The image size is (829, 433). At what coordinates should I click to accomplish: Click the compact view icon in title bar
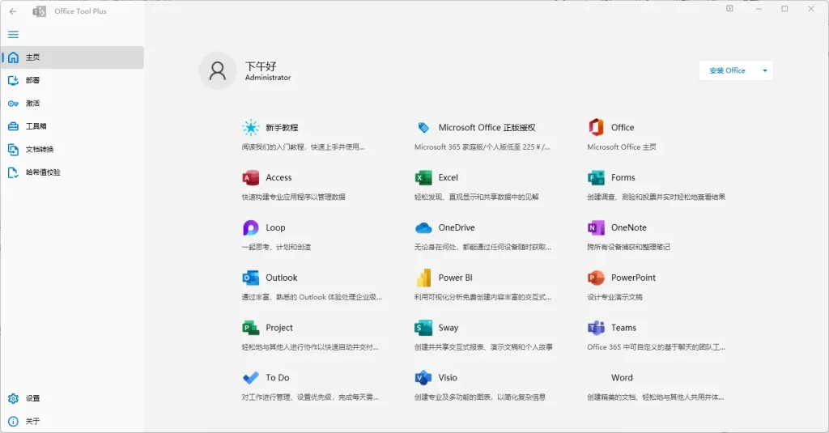pos(729,8)
